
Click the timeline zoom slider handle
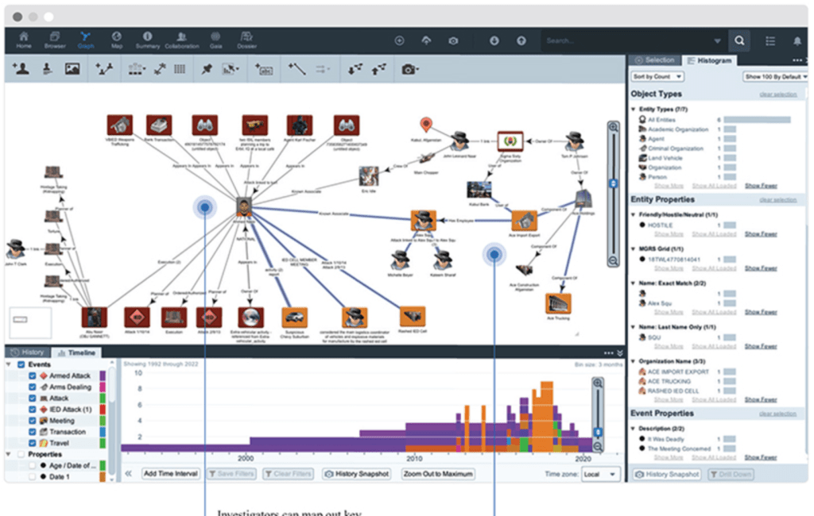click(x=598, y=432)
